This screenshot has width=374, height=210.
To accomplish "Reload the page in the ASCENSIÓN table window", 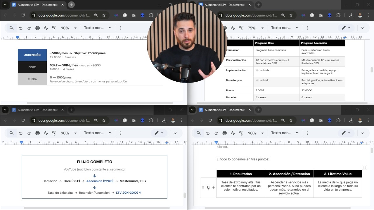I will coord(23,15).
